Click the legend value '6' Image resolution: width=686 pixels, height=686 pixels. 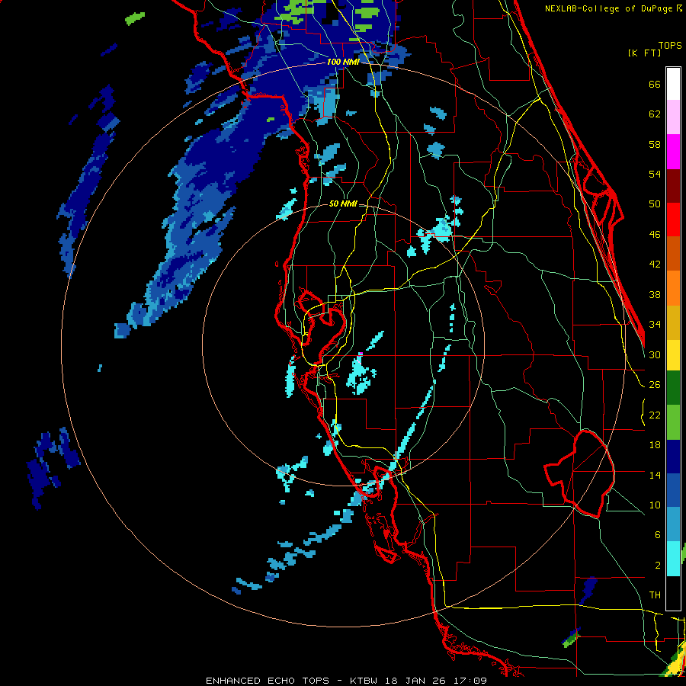657,535
